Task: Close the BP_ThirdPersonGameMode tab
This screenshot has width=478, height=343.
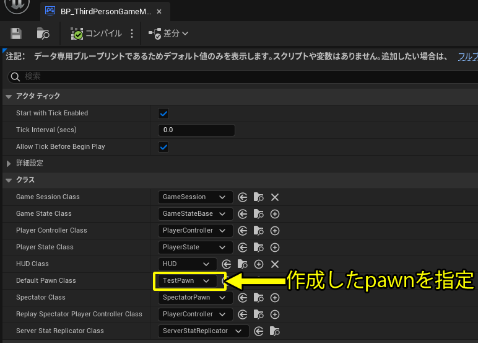Action: pos(159,12)
